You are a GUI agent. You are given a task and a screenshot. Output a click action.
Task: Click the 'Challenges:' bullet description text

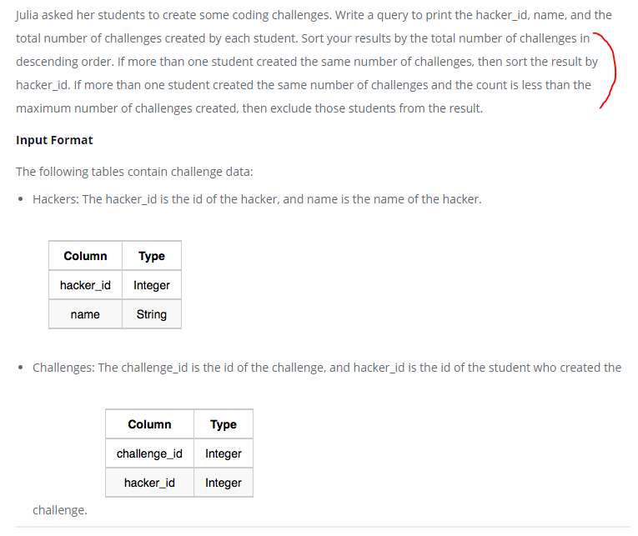(327, 368)
